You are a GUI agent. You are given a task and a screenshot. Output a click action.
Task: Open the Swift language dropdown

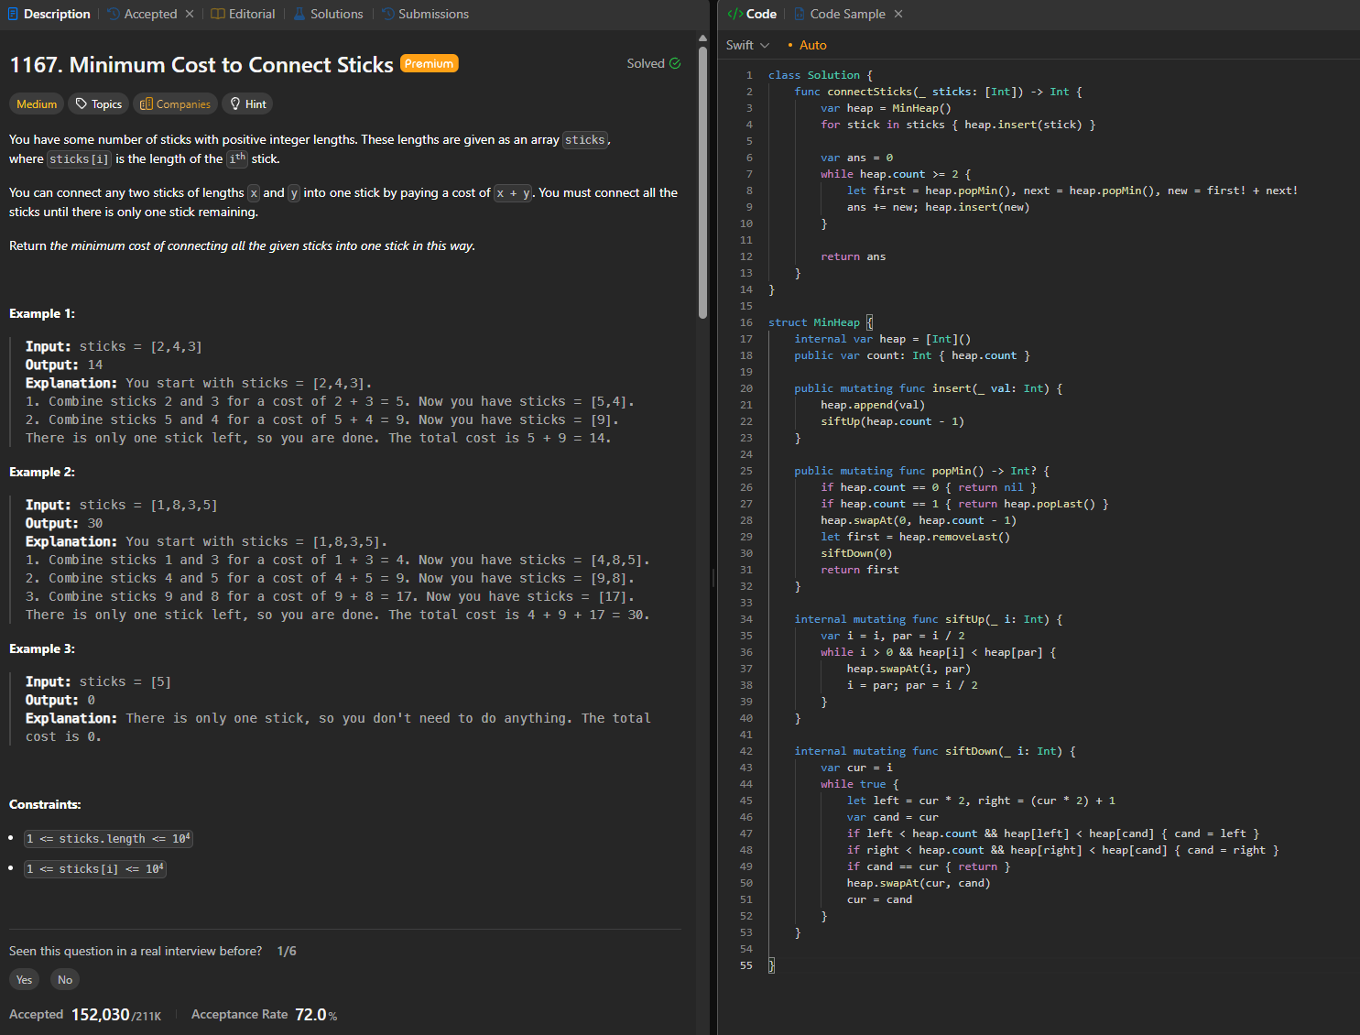[x=747, y=45]
